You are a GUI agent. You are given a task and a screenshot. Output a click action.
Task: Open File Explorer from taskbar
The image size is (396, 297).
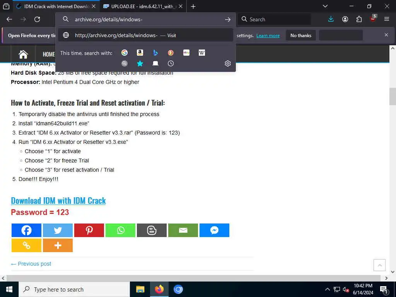140,289
